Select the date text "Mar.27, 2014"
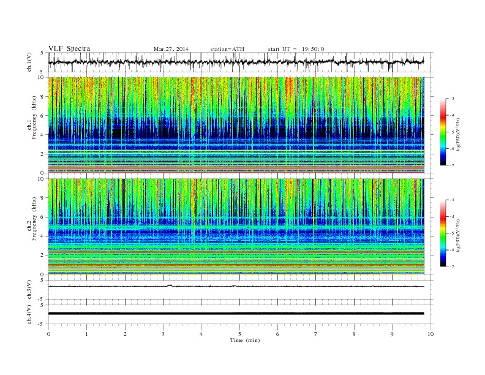 coord(171,49)
